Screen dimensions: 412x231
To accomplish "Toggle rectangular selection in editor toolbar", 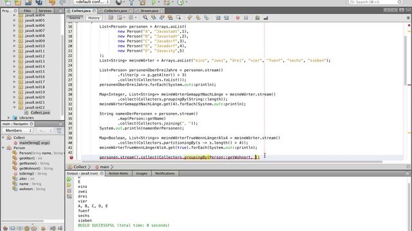I will point(178,18).
